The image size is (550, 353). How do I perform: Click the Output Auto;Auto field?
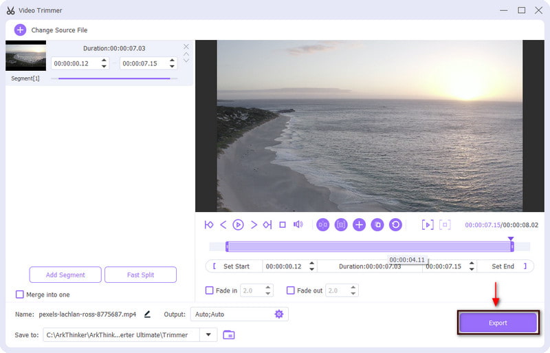[x=239, y=314]
